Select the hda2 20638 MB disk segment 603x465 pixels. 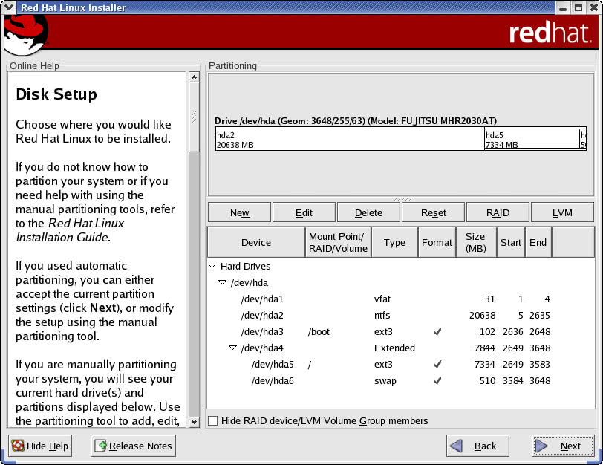(x=349, y=139)
